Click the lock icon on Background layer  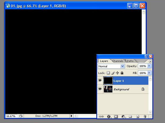click(x=143, y=89)
